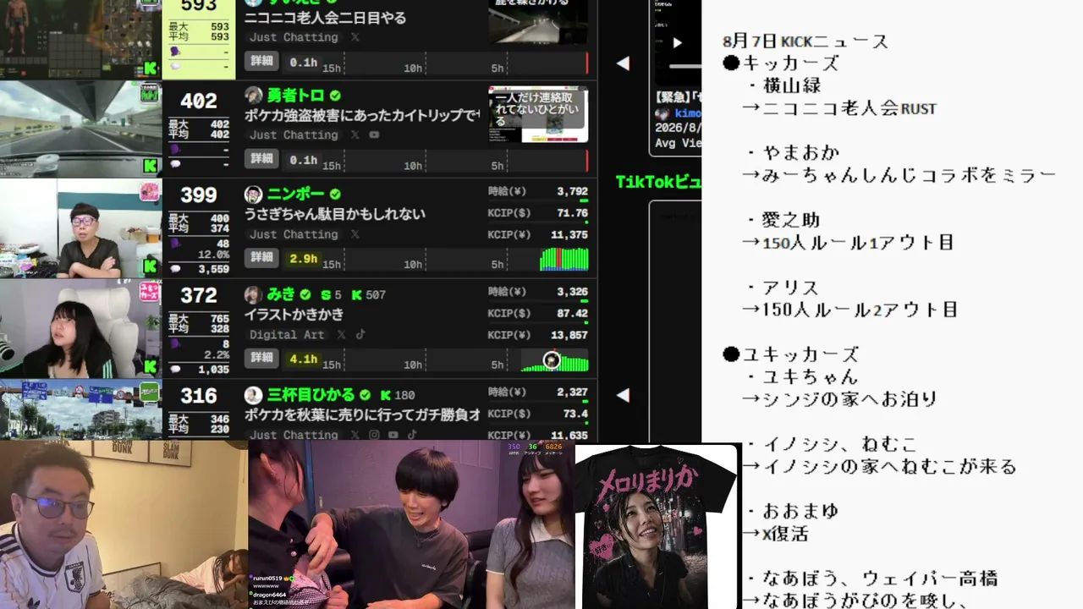Open 三杯目ひかる's street stream preview

[80, 409]
